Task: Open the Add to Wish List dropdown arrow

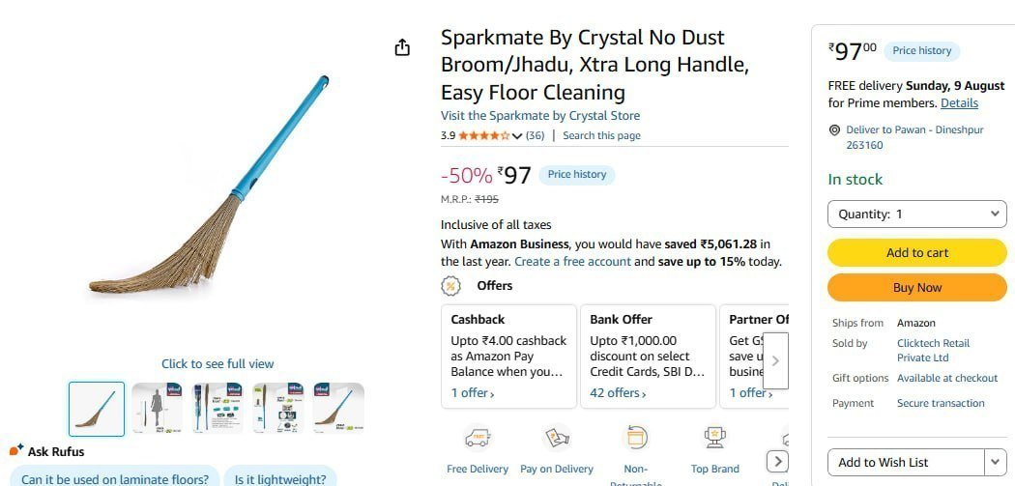Action: pyautogui.click(x=996, y=462)
